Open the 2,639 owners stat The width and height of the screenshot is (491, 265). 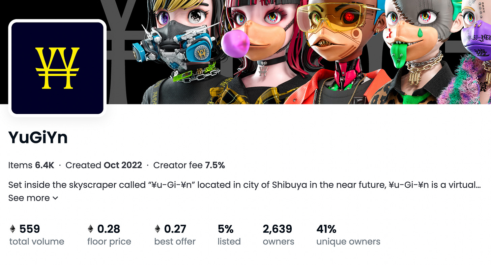278,234
